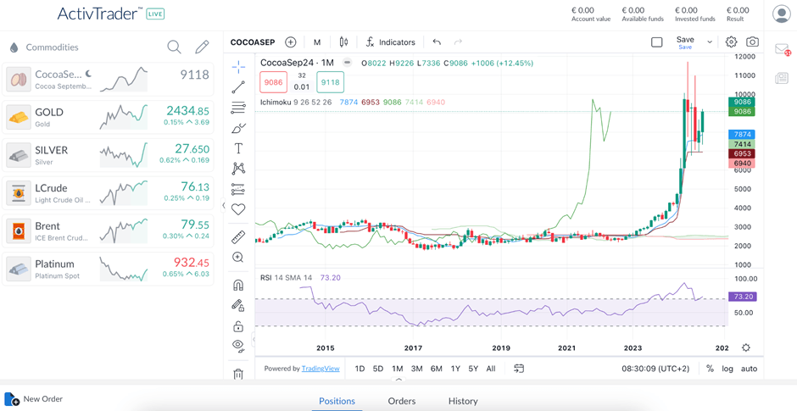Select the trend line drawing tool
Screen dimensions: 797x411
coord(238,87)
